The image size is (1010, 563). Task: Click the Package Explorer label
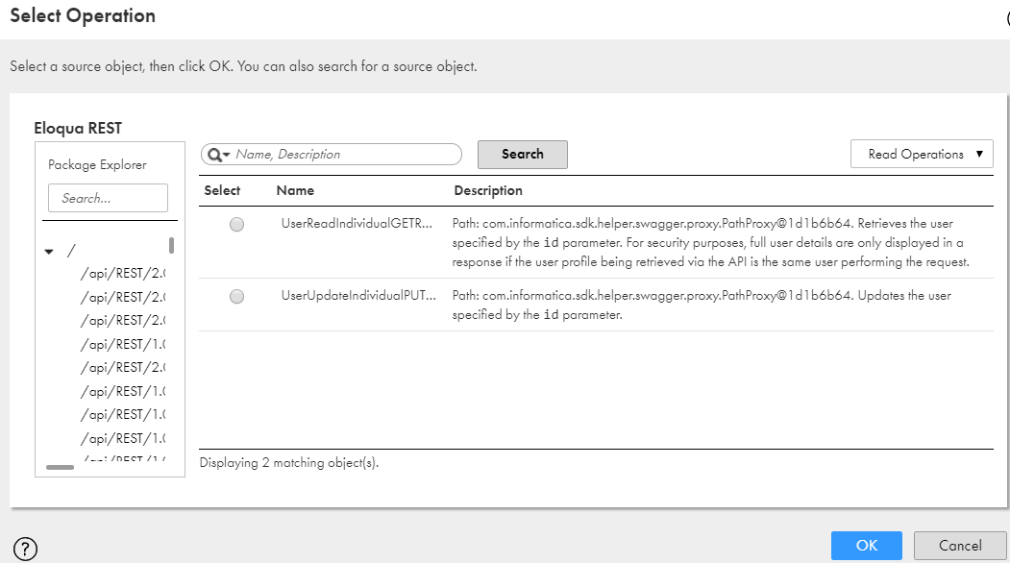coord(97,165)
